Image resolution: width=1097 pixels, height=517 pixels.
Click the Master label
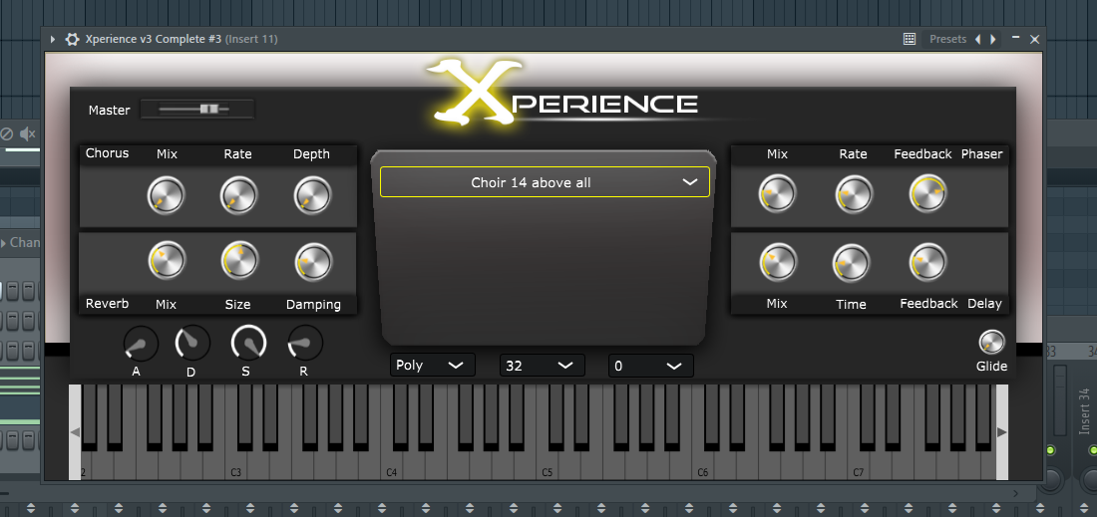[x=109, y=110]
